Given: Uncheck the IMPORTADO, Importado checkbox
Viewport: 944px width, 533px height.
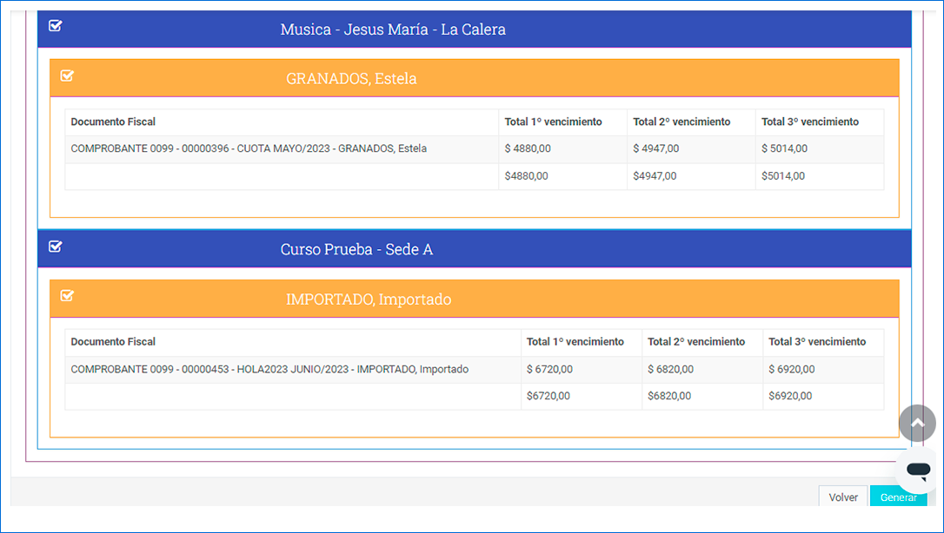Looking at the screenshot, I should 68,297.
